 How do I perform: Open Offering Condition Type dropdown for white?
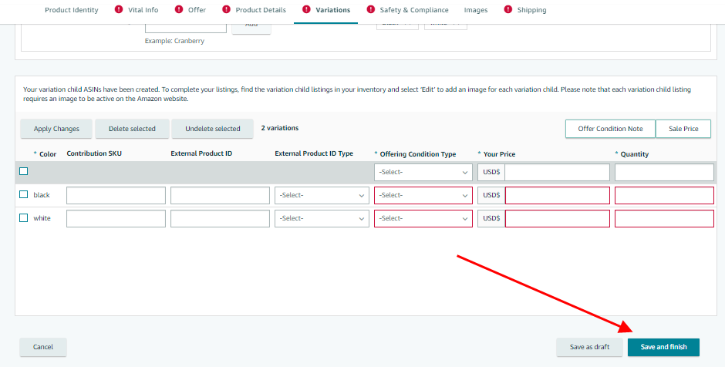pyautogui.click(x=423, y=218)
